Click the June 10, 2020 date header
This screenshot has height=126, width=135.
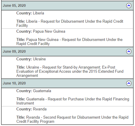pos(14,83)
